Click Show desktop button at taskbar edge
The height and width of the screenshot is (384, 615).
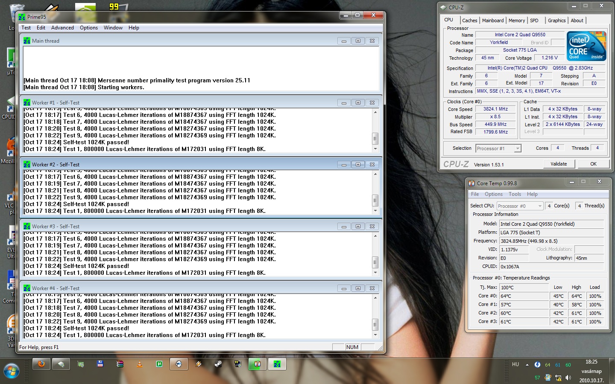coord(612,371)
